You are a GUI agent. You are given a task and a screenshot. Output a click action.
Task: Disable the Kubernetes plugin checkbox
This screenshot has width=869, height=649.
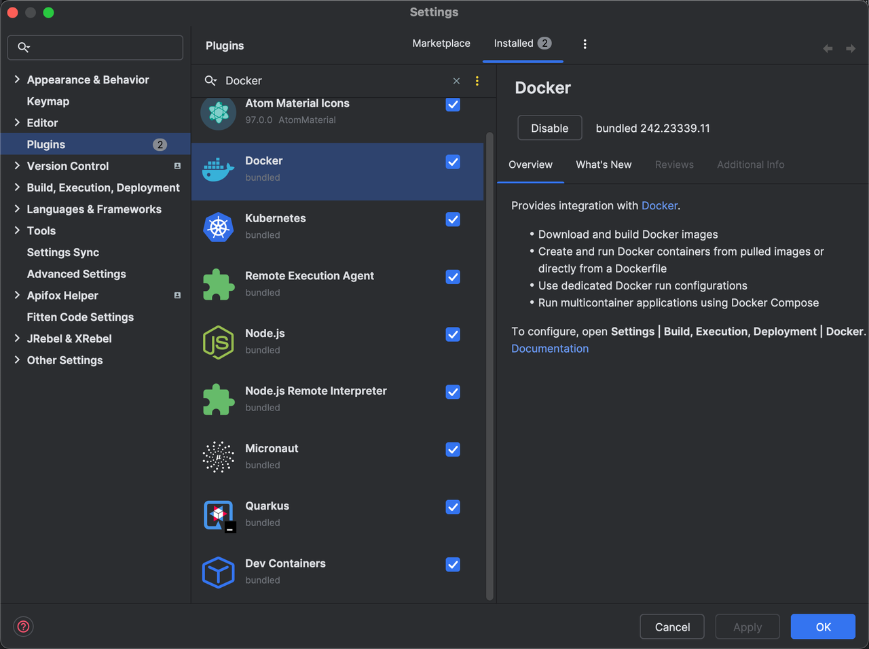pos(453,220)
